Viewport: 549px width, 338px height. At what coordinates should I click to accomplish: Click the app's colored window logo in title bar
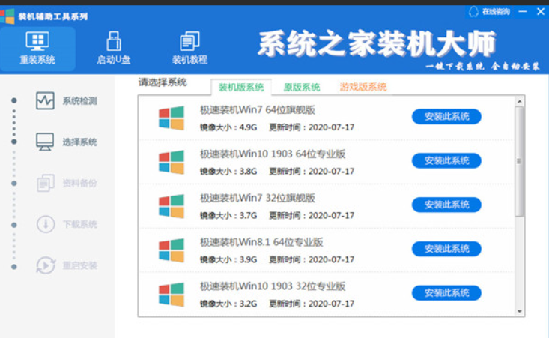[x=7, y=16]
